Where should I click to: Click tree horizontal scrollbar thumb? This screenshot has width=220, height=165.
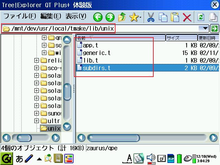[24, 138]
